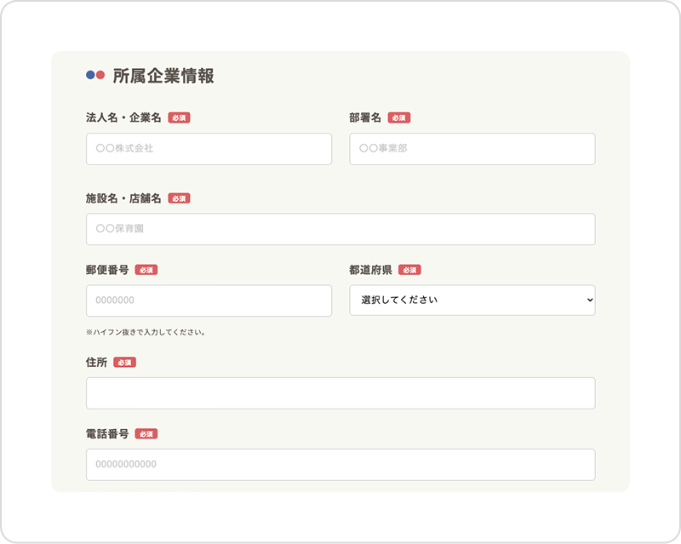Click the 必須 badge beside 施設名・店舗名
Screen dimensions: 681x544
point(179,198)
